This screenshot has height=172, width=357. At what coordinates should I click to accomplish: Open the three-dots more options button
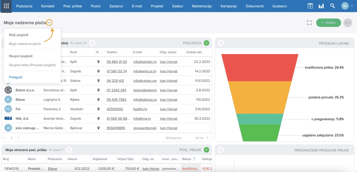348,23
